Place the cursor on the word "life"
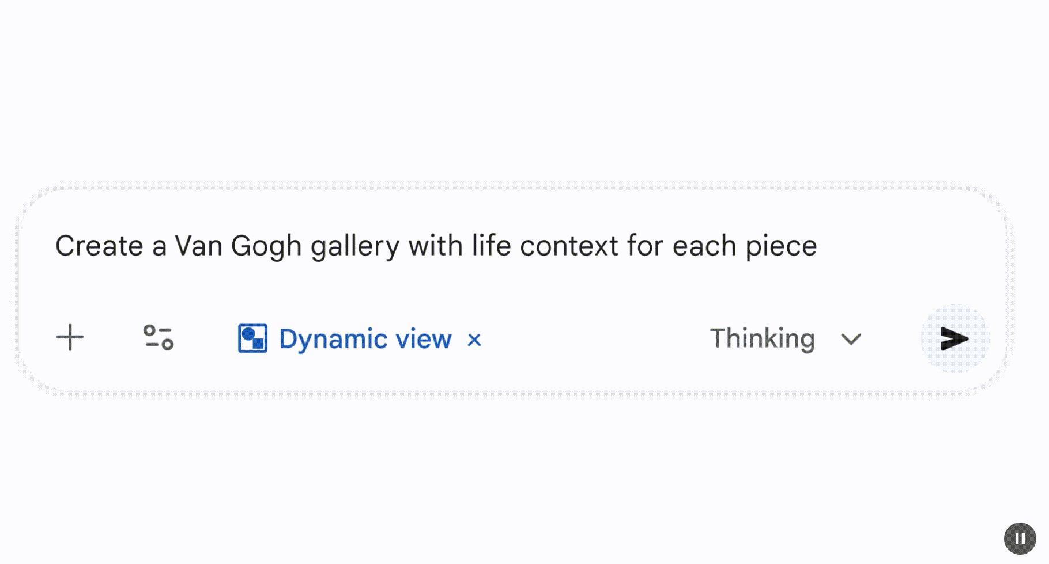Screen dimensions: 1049x564 492,246
